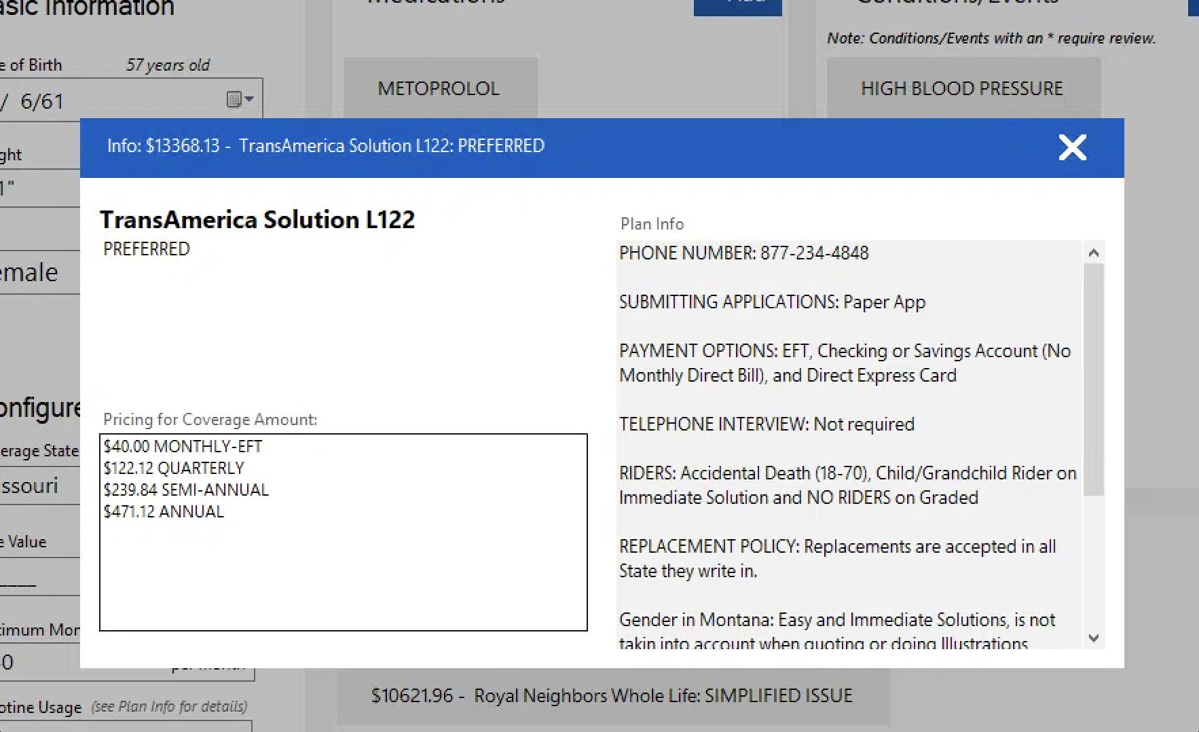This screenshot has width=1199, height=732.
Task: Click the Face Value input field
Action: click(37, 579)
